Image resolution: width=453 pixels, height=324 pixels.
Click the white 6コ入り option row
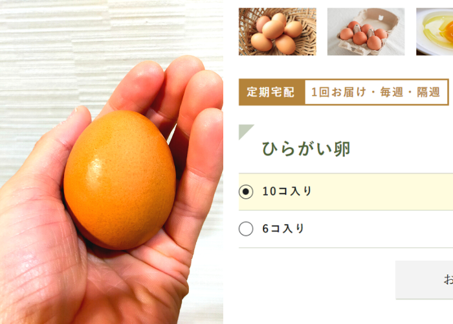346,229
